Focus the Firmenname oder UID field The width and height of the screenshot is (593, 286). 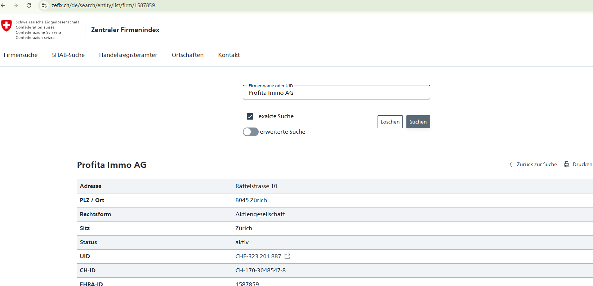pos(336,93)
